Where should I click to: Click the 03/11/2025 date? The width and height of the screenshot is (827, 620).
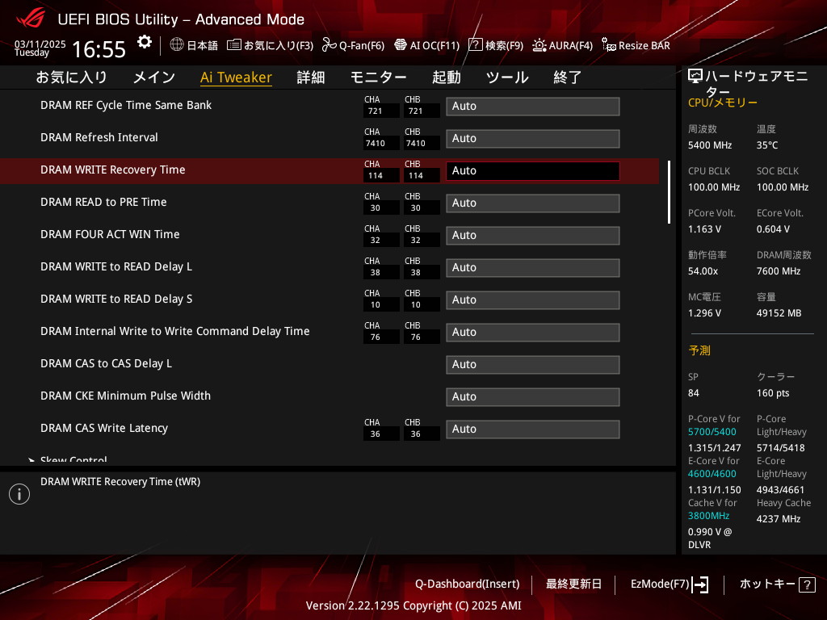pyautogui.click(x=40, y=44)
